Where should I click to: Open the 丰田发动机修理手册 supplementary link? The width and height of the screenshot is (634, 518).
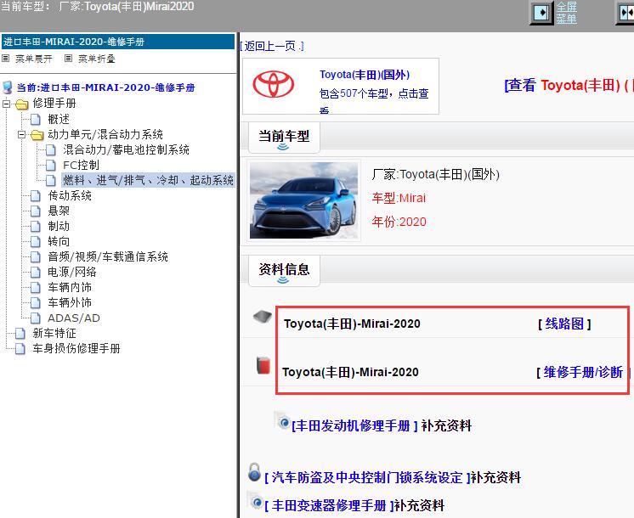(354, 425)
